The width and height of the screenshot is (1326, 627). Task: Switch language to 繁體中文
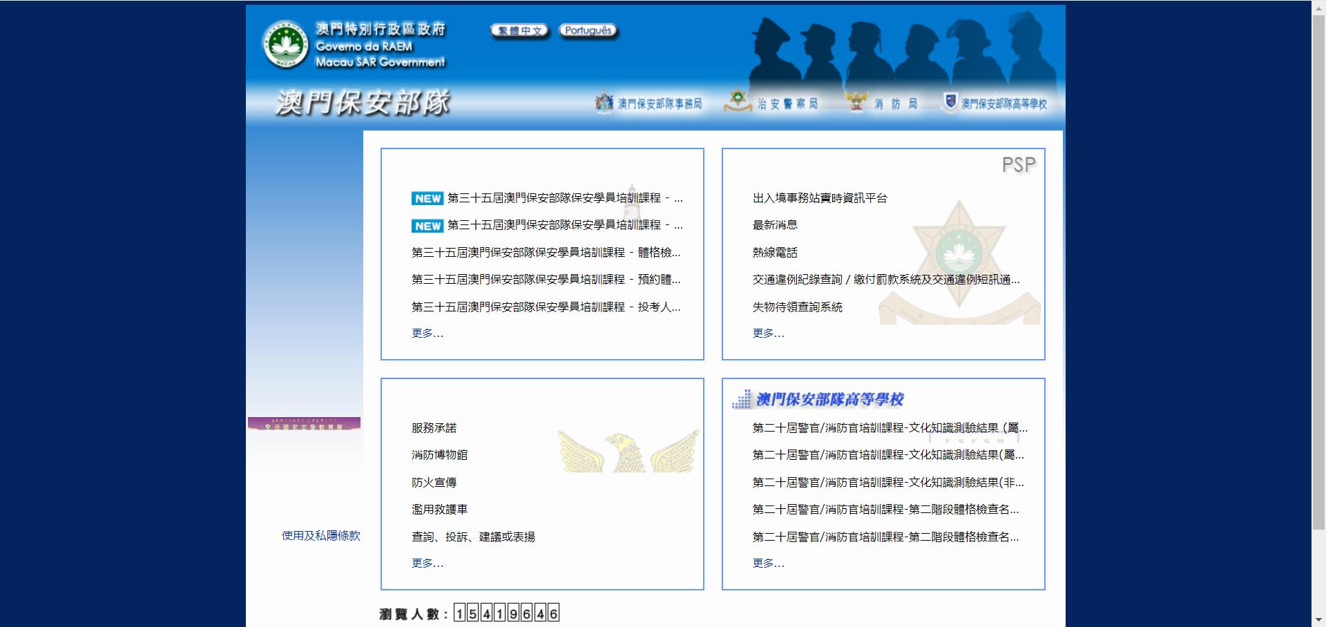[519, 30]
